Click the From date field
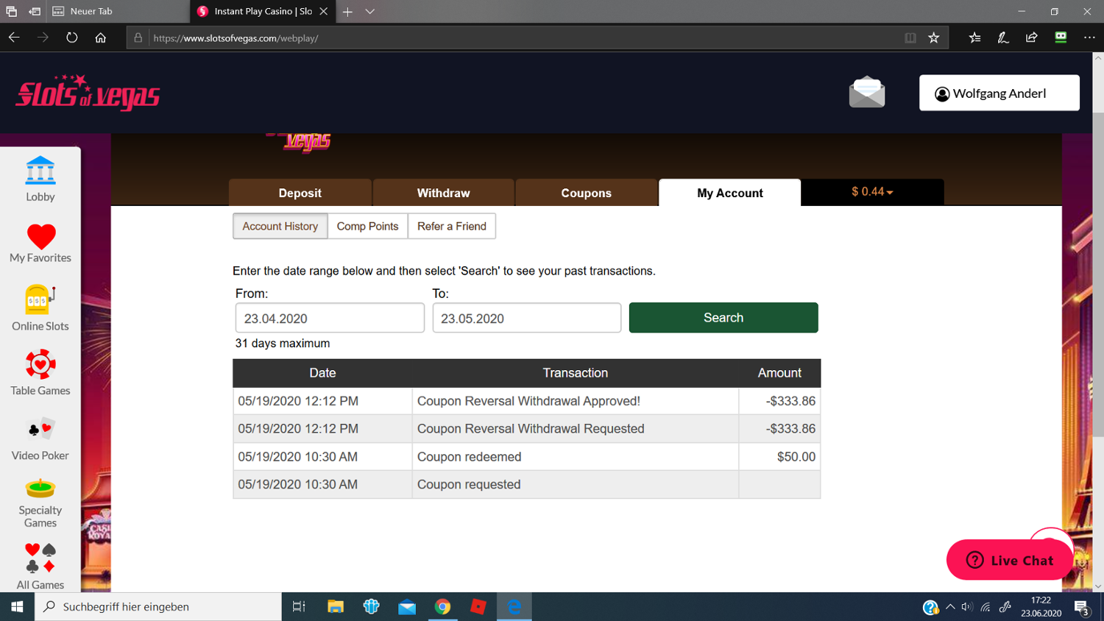 [x=330, y=319]
